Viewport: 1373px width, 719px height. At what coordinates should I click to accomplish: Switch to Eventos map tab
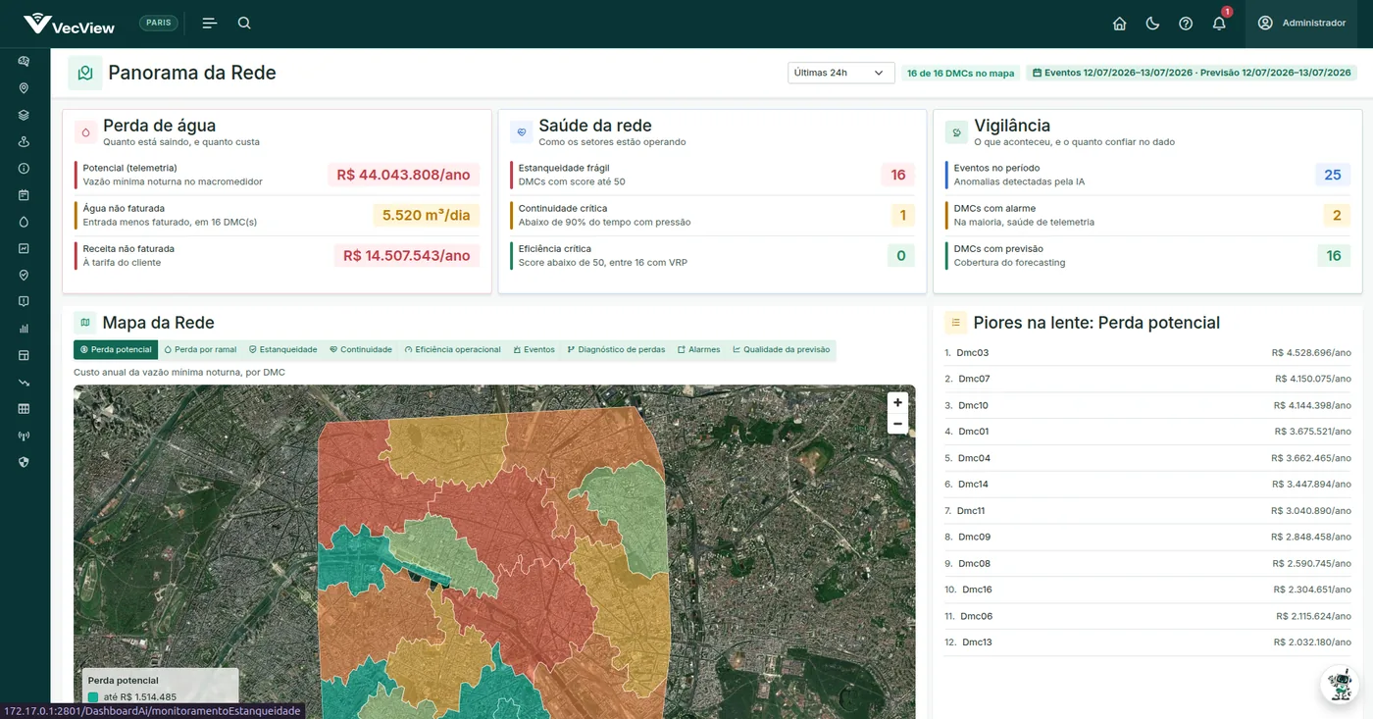(x=534, y=349)
